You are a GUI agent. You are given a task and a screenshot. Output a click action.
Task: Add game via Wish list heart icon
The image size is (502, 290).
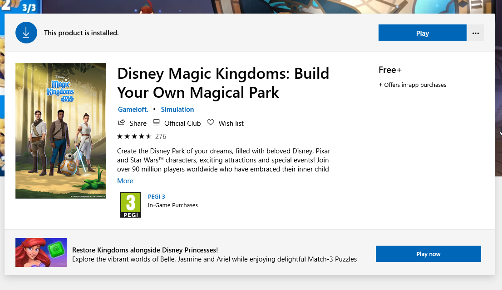point(211,123)
